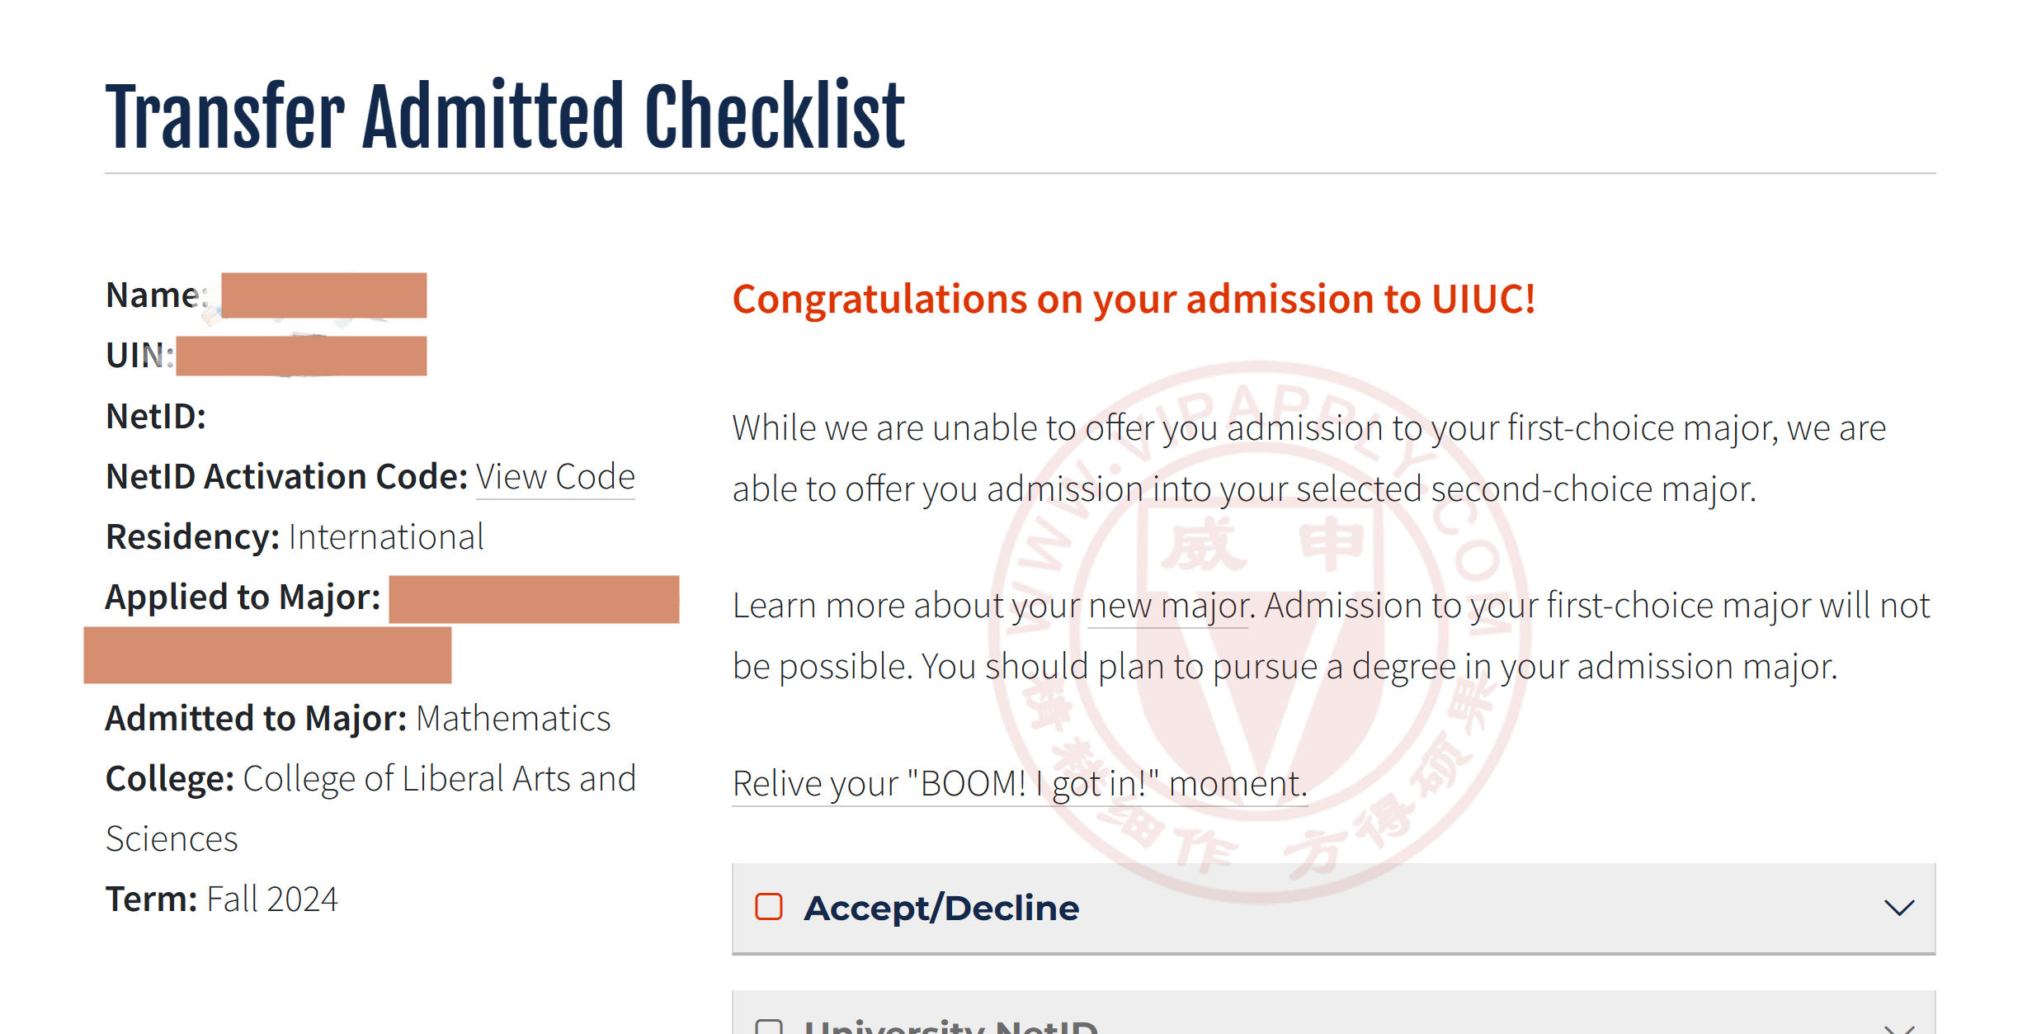Open the NetID activation View Code link

[555, 477]
